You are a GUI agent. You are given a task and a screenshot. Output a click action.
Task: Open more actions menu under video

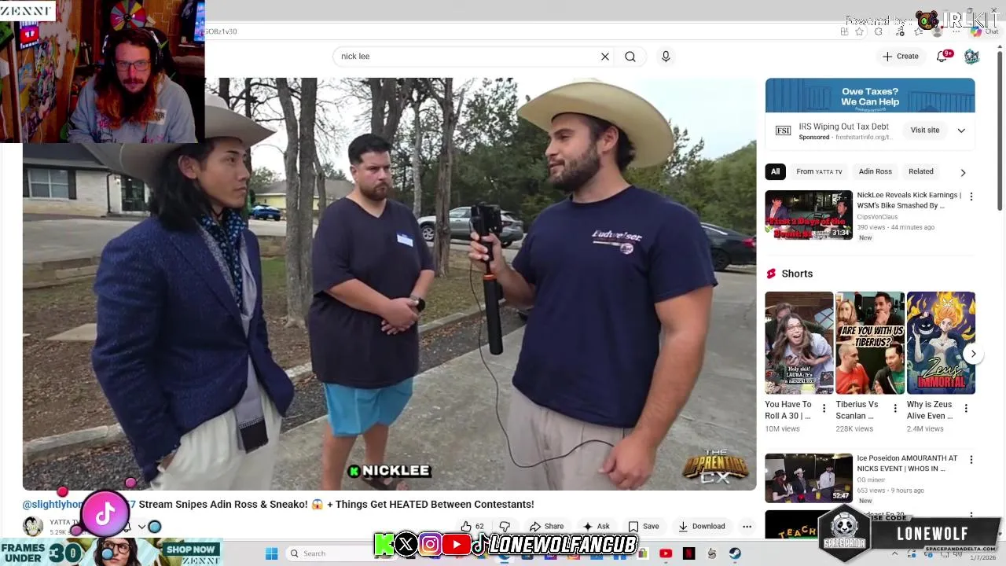coord(747,527)
